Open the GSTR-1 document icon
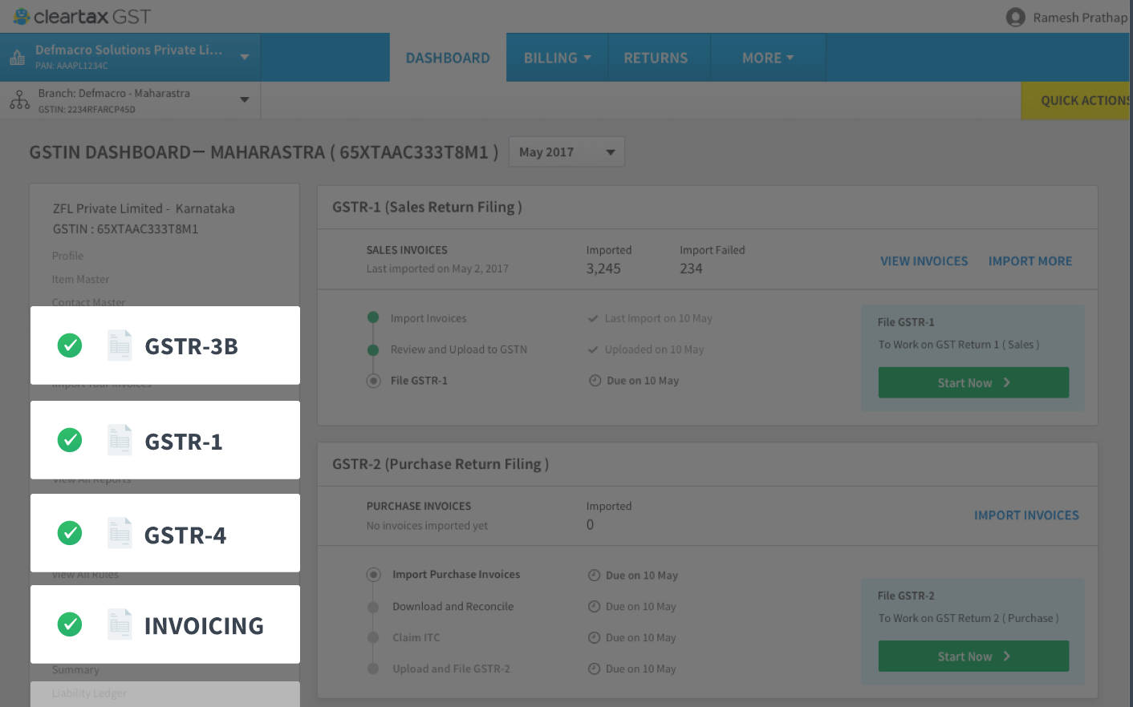Viewport: 1133px width, 707px height. pos(120,440)
